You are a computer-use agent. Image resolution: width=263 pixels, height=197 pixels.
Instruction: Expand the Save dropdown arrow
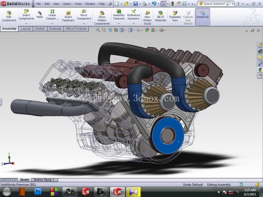click(140, 4)
